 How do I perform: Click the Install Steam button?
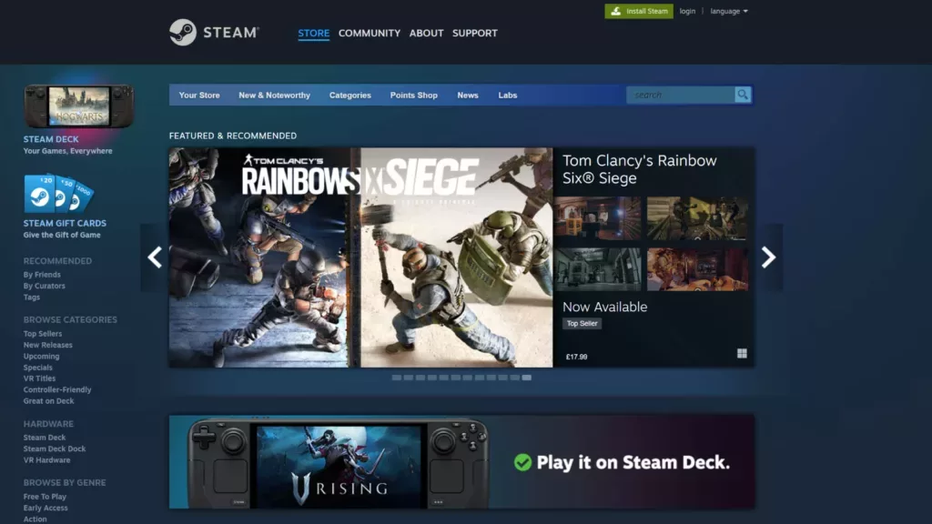tap(639, 11)
